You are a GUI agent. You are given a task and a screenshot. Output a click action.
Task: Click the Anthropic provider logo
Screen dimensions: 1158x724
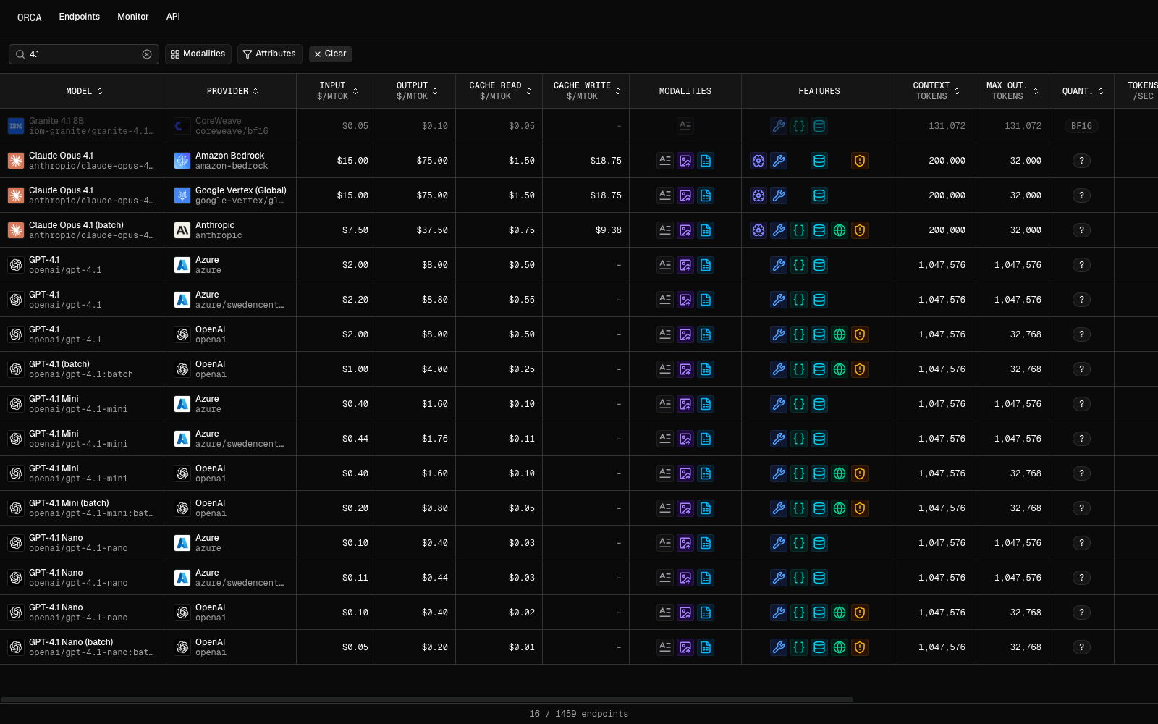(x=182, y=230)
